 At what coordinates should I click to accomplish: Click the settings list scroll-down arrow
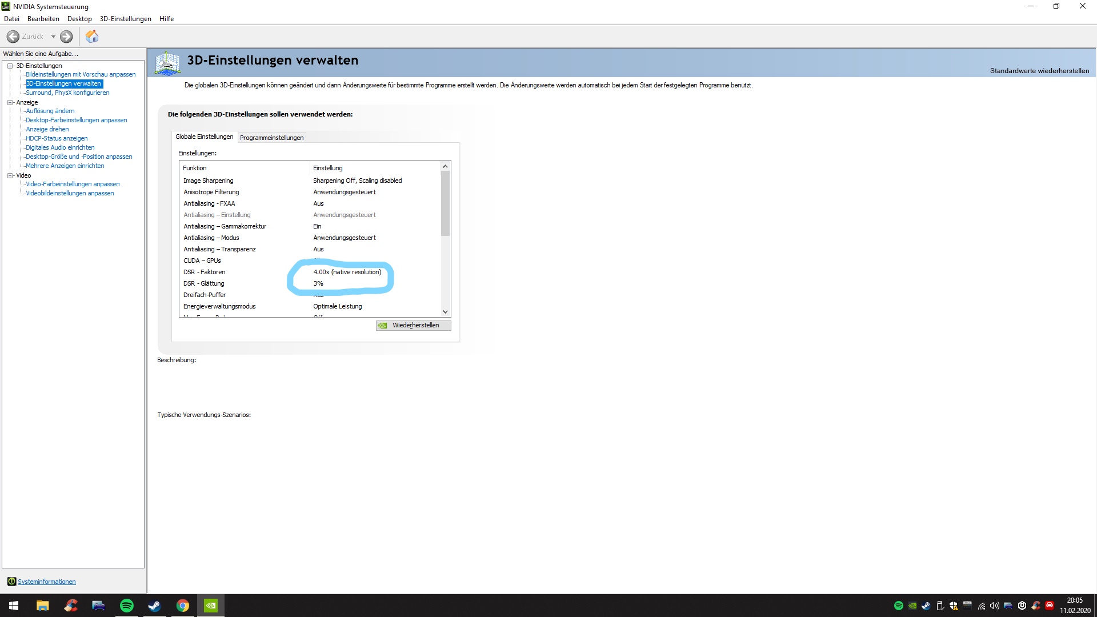click(445, 312)
